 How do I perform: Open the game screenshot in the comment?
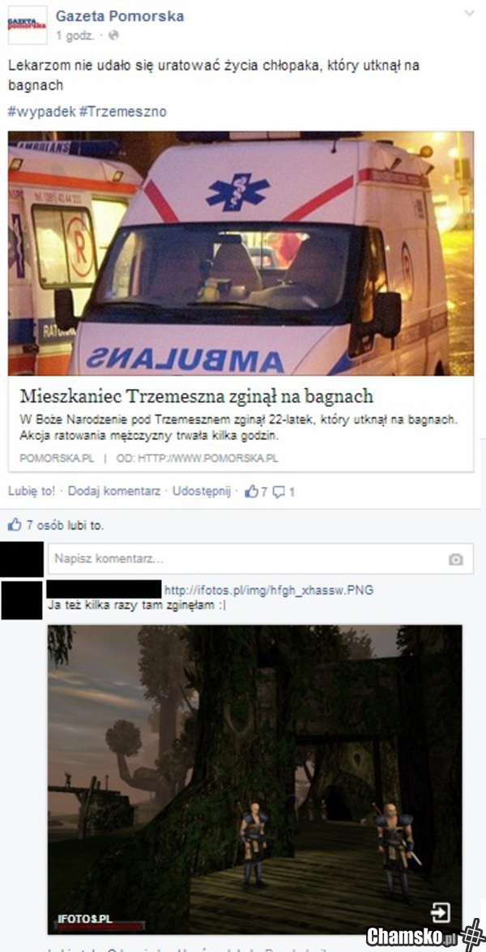coord(255,779)
